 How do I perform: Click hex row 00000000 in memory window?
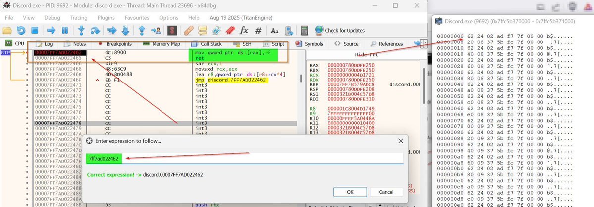[x=506, y=36]
